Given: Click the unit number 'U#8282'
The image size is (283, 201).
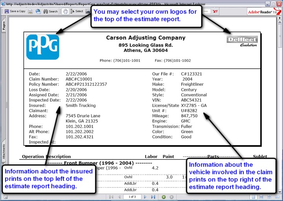Looking at the screenshot, I should pos(189,111).
